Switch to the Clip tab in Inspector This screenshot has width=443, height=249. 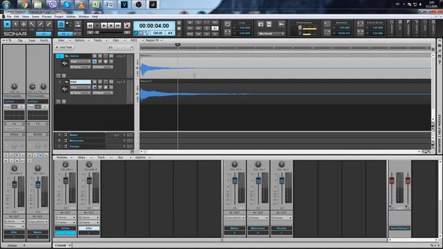point(20,41)
